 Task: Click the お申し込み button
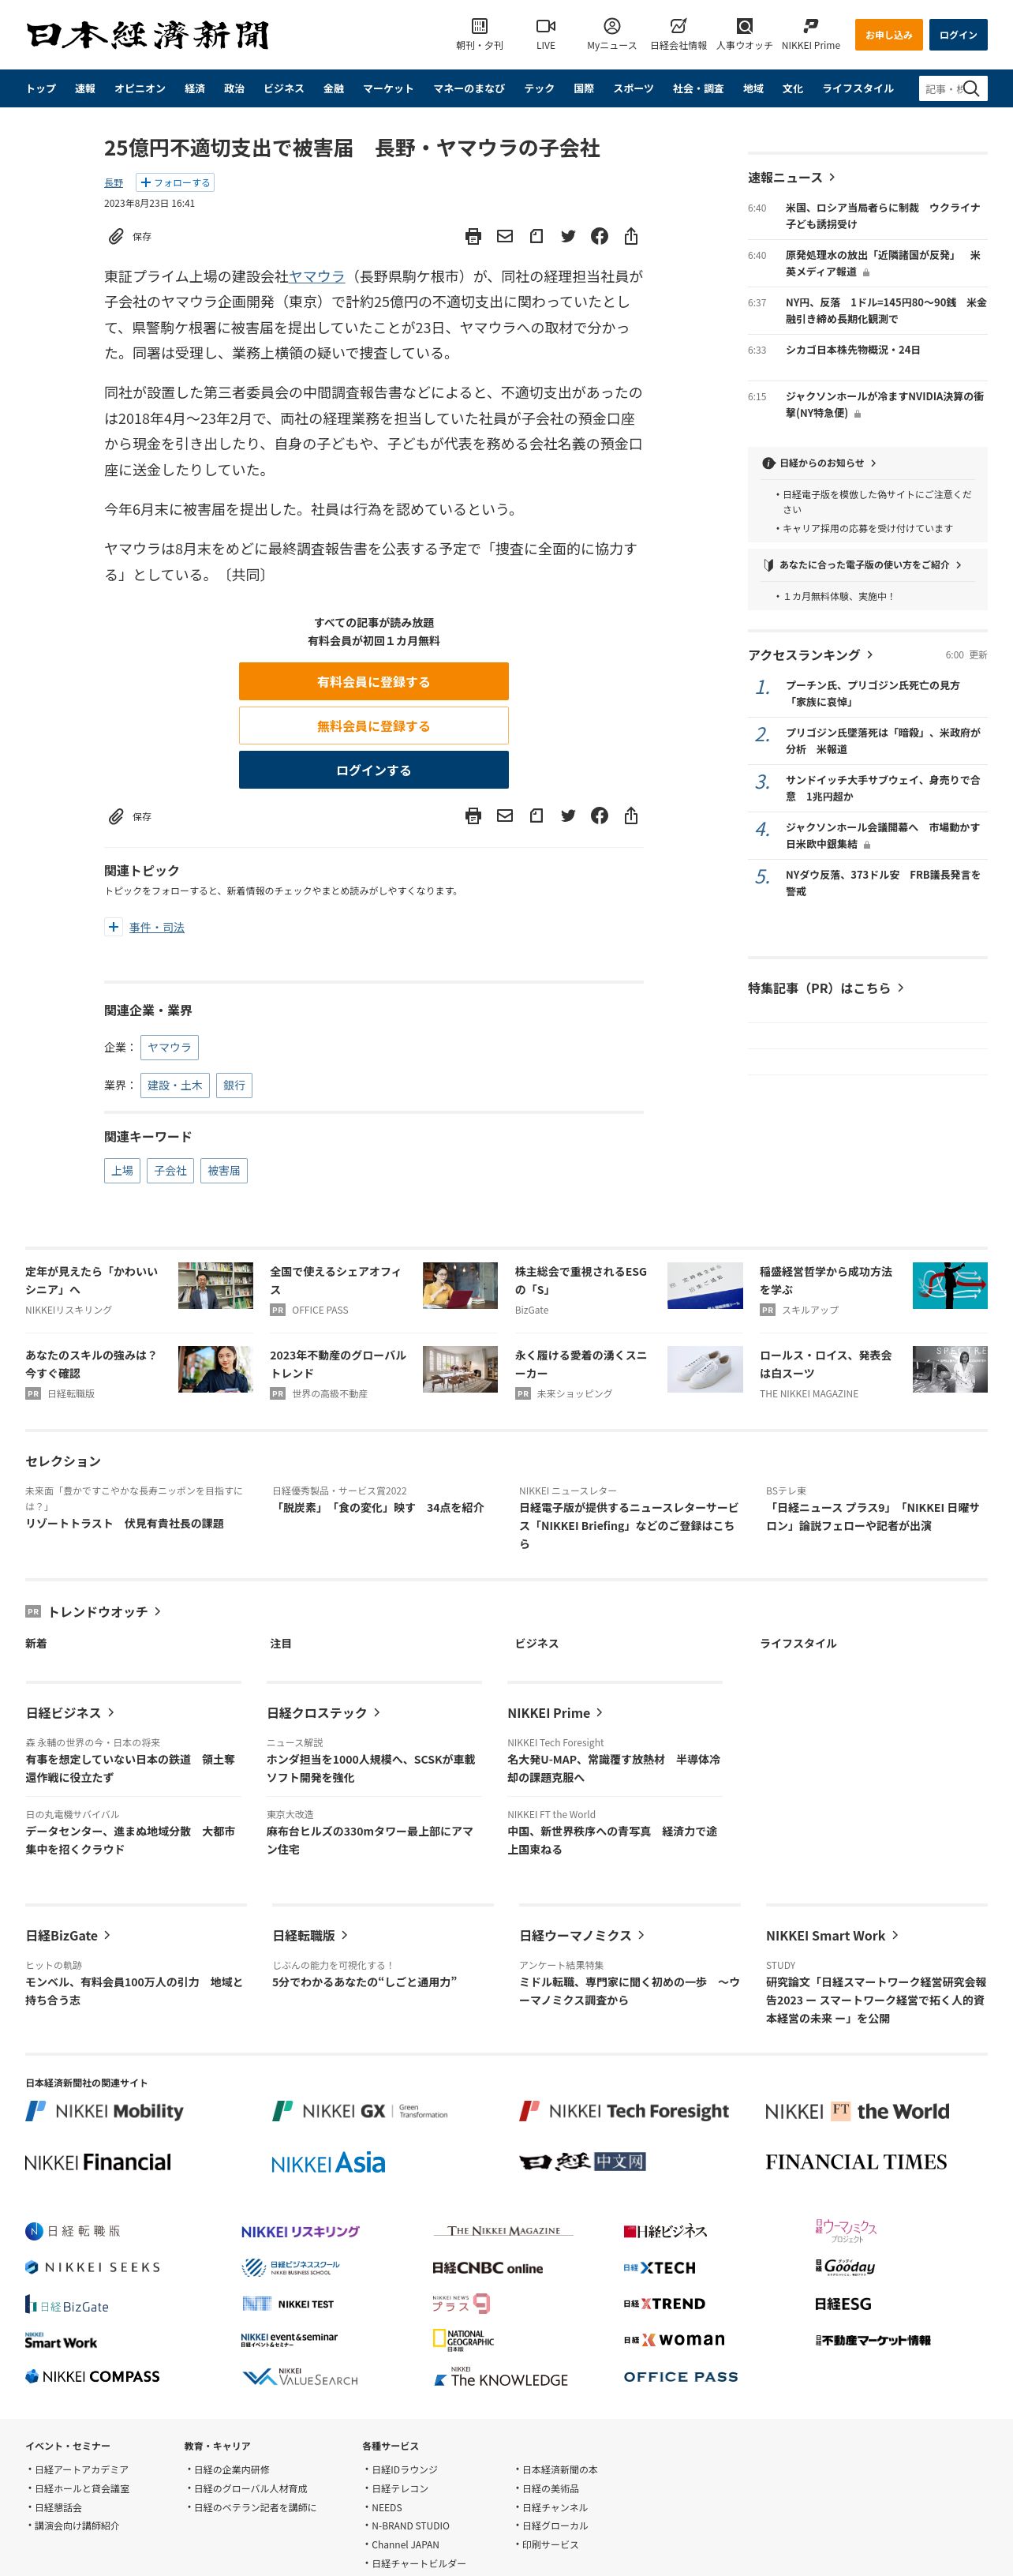(888, 35)
